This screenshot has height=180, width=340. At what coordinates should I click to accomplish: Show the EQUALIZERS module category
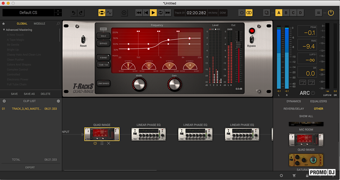point(318,101)
